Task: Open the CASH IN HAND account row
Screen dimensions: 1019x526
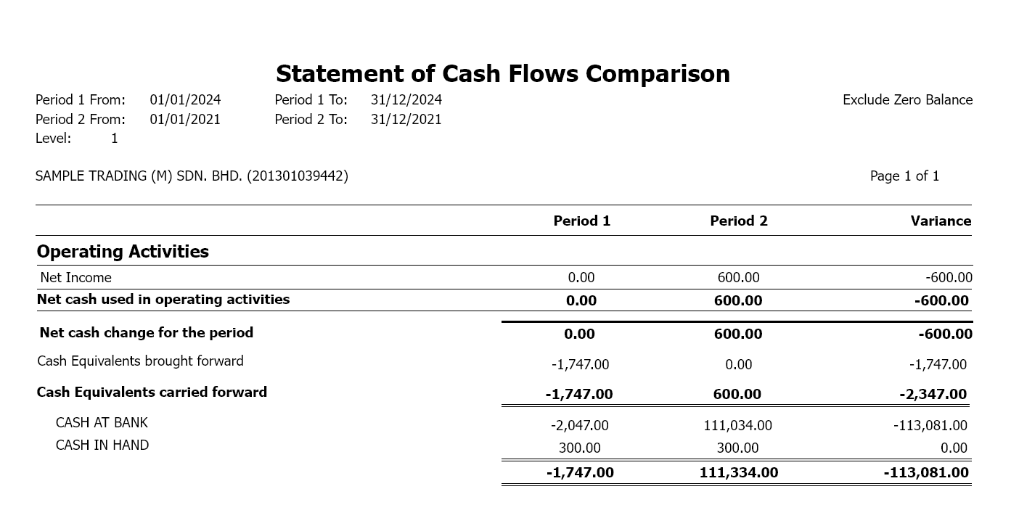Action: pos(102,445)
